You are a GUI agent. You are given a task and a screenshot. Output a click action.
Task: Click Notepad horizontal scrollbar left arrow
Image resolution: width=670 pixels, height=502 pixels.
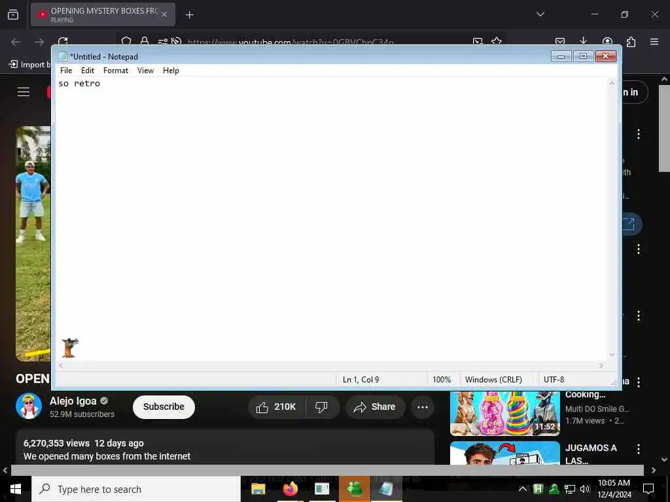click(x=61, y=366)
